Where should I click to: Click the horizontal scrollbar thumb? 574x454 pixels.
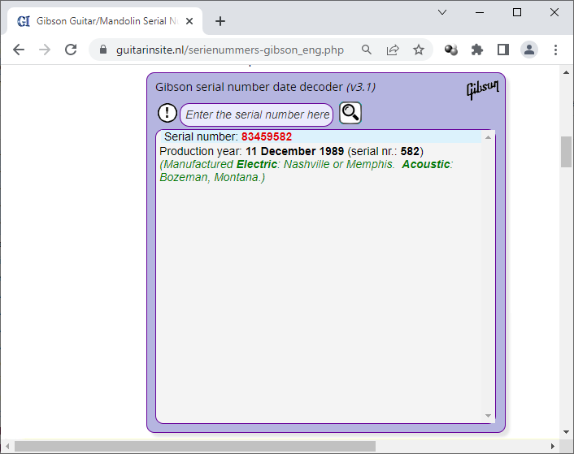tap(195, 447)
